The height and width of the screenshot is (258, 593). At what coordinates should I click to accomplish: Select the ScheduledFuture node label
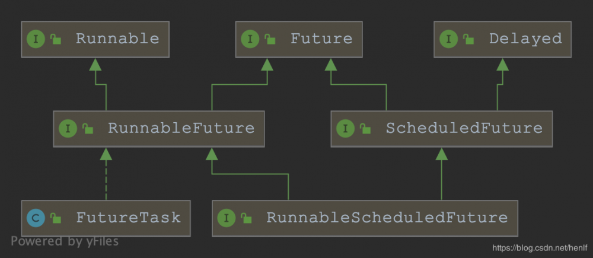coord(464,128)
